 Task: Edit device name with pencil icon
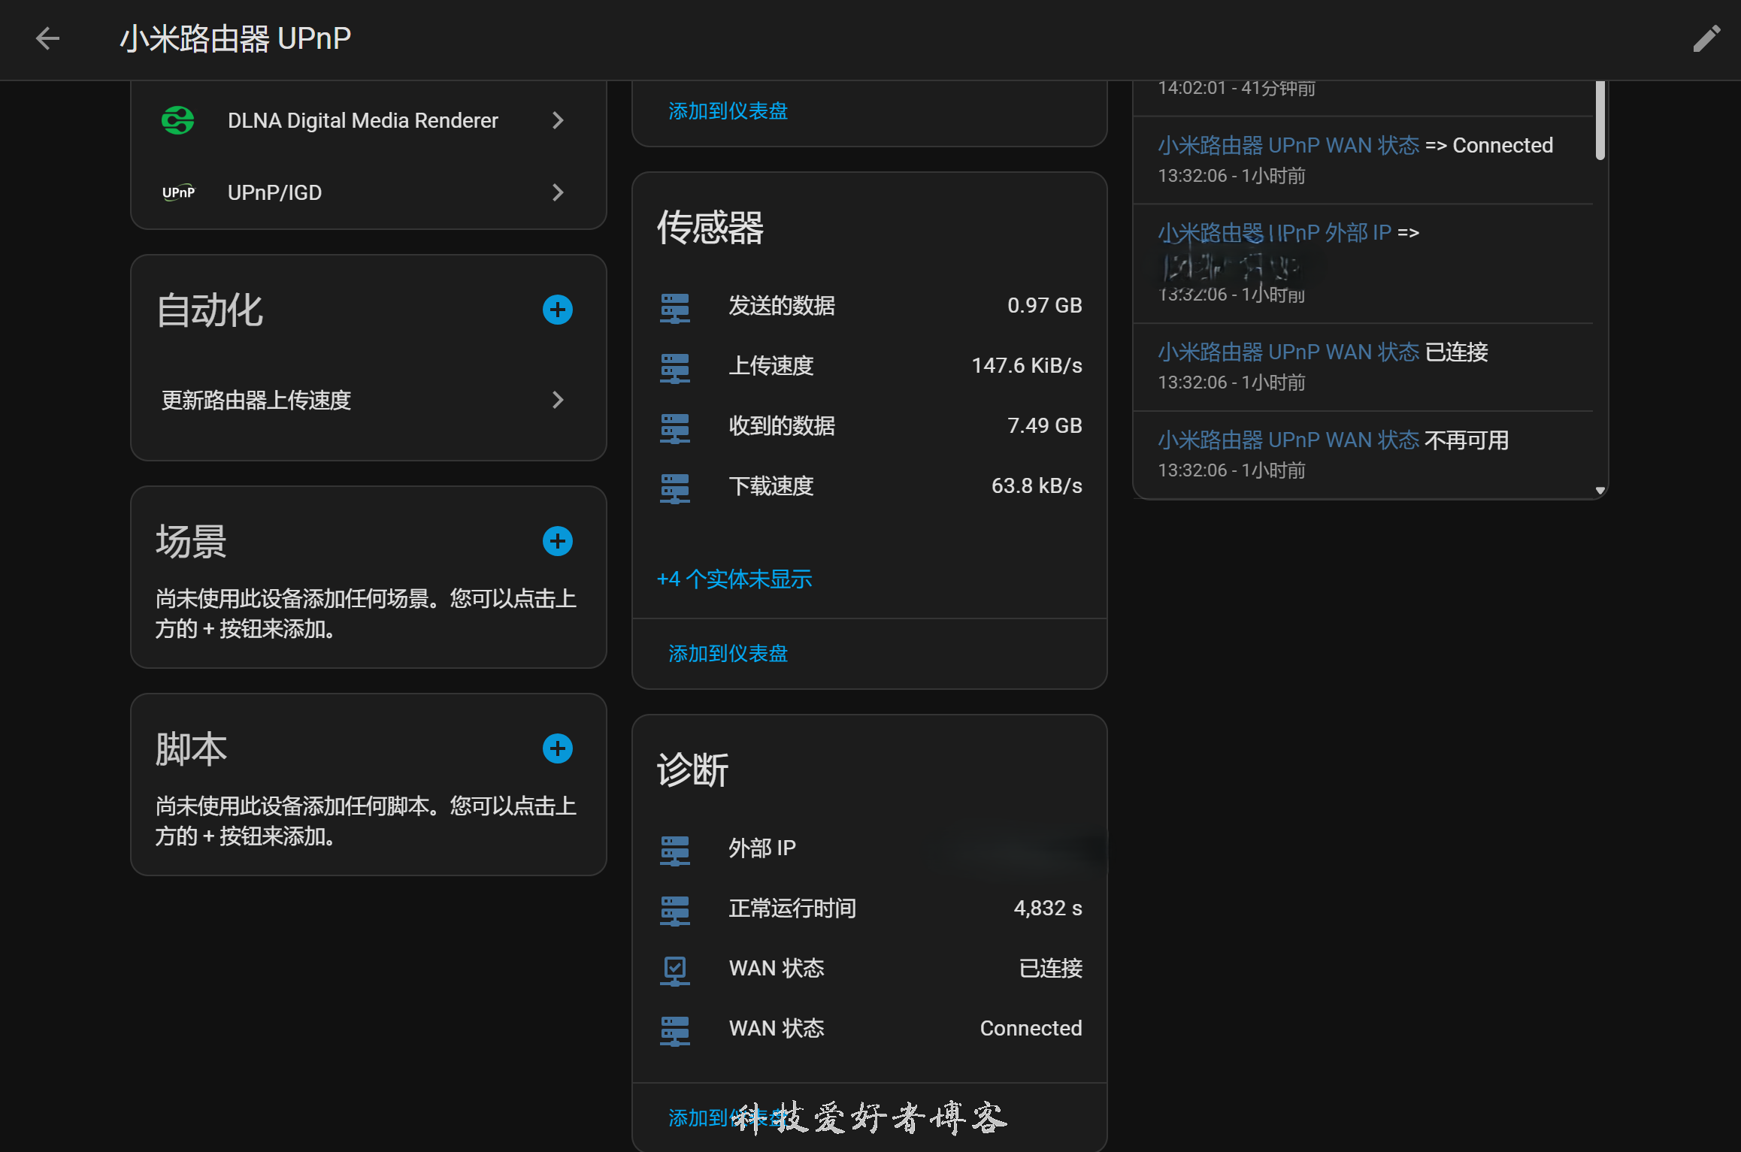pyautogui.click(x=1706, y=38)
